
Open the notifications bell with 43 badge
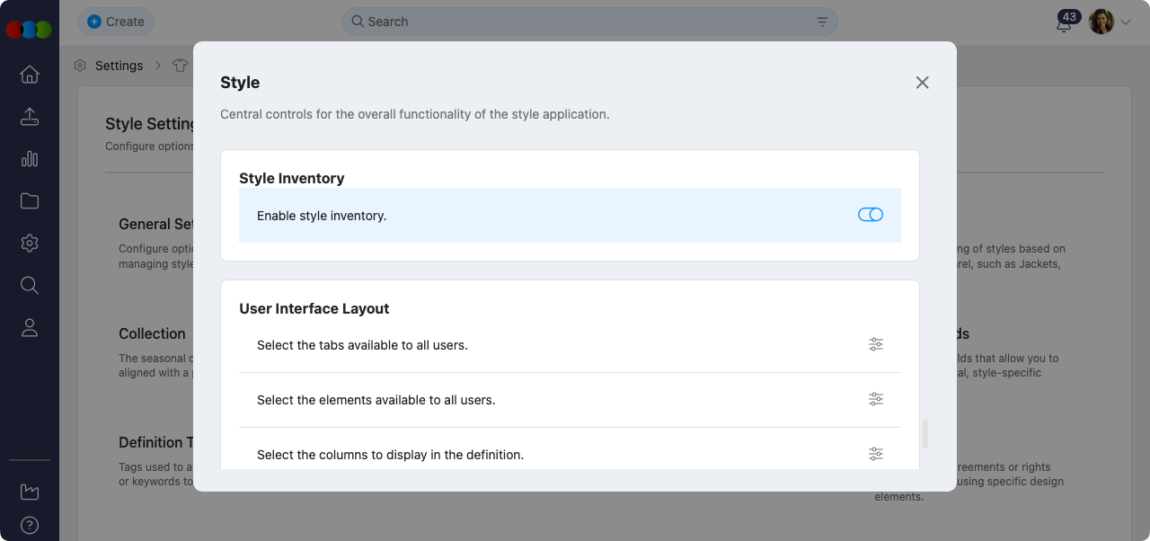tap(1065, 22)
